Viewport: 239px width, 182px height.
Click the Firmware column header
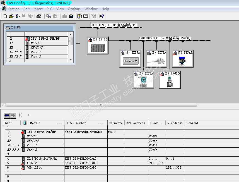116,123
